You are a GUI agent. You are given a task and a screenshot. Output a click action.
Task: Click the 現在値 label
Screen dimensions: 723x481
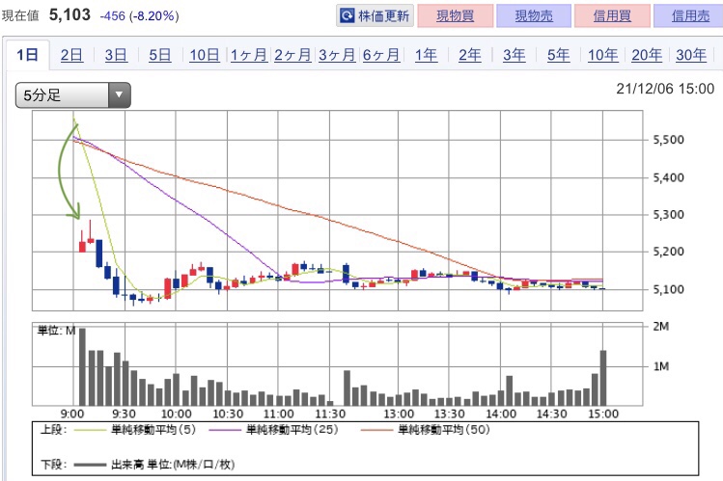coord(20,16)
